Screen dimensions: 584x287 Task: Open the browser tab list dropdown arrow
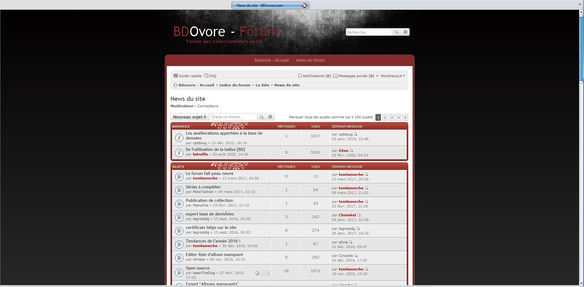coord(580,5)
